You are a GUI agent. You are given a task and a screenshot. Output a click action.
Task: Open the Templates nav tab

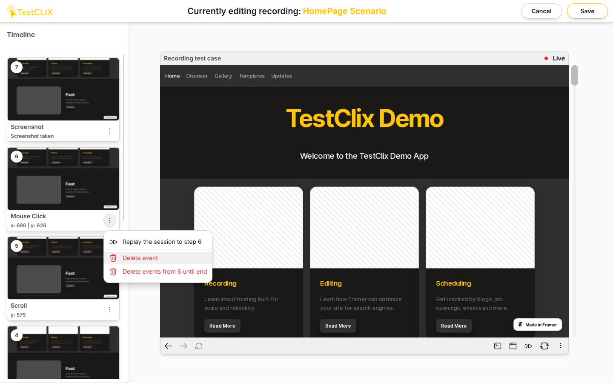tap(252, 76)
